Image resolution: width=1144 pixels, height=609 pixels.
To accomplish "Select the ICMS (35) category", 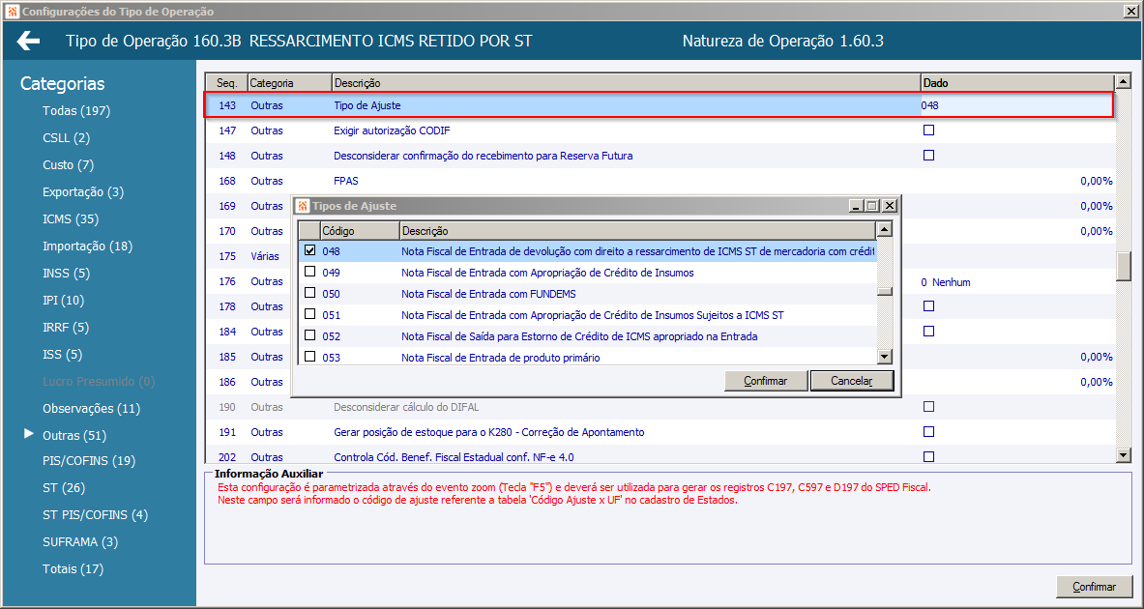I will [71, 218].
